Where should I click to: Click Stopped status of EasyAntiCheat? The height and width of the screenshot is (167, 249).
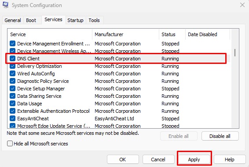tap(170, 119)
